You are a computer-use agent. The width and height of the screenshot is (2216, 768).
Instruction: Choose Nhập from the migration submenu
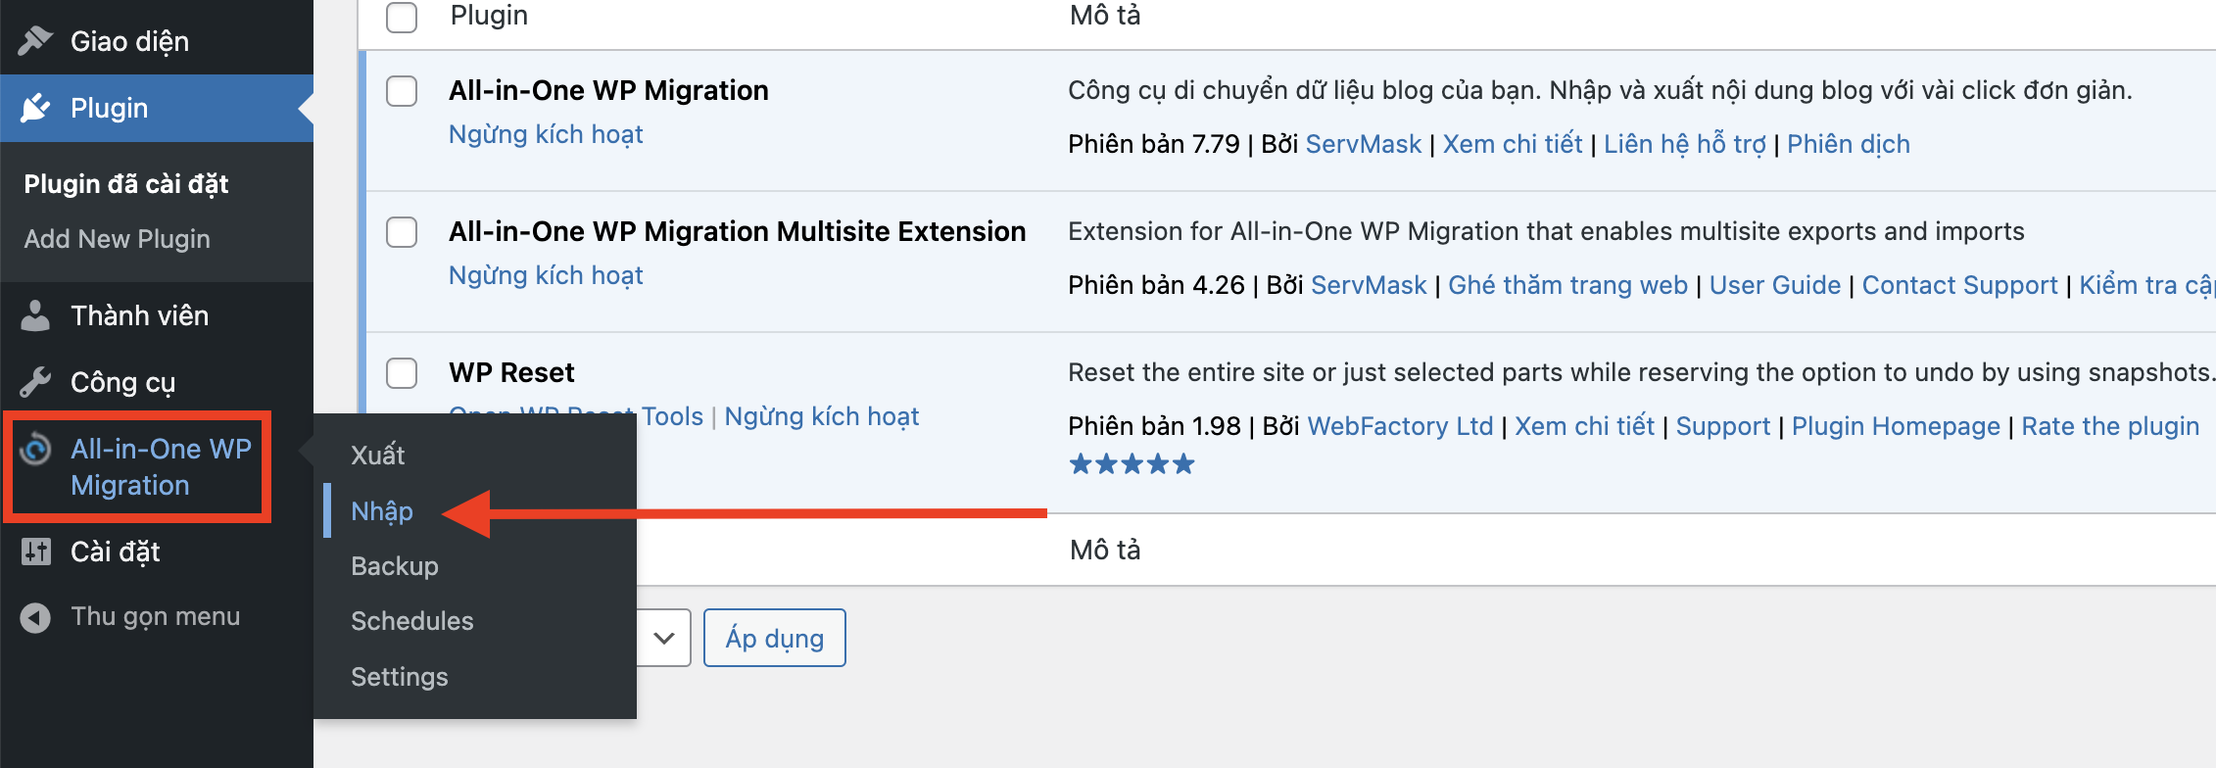(x=382, y=511)
